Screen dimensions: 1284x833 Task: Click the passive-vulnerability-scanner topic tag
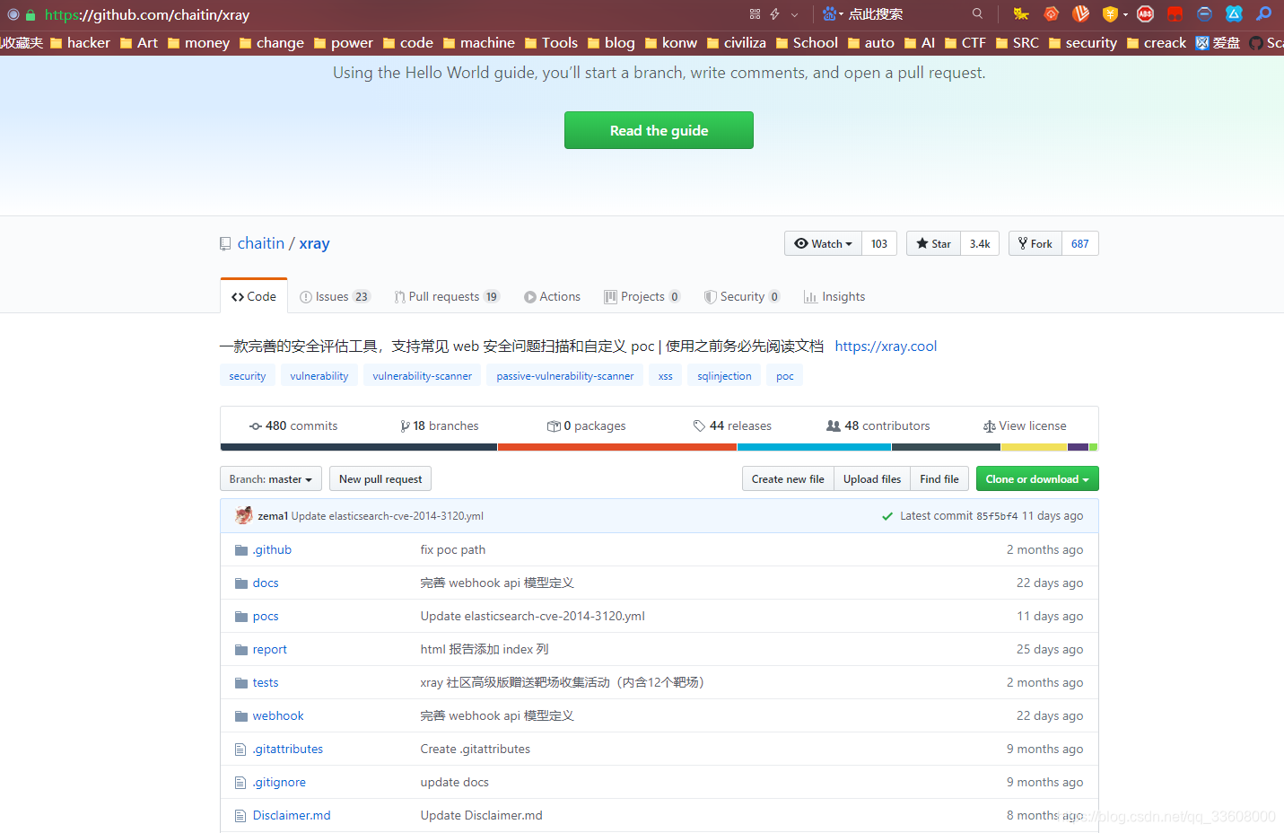(x=565, y=376)
